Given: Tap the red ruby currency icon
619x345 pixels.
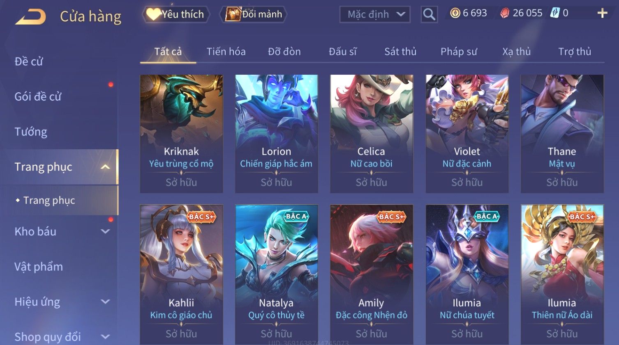Looking at the screenshot, I should point(505,14).
